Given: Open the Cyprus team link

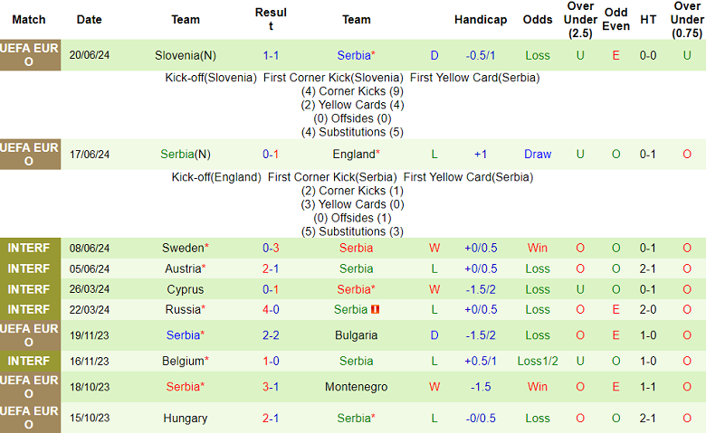Looking at the screenshot, I should [x=186, y=289].
